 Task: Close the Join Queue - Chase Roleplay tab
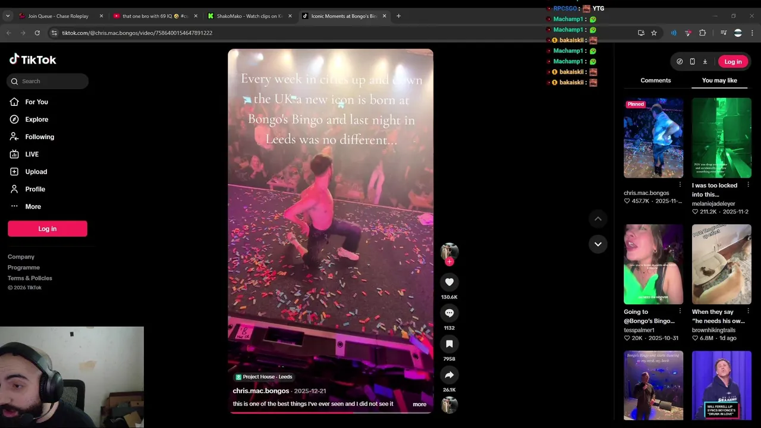point(101,16)
